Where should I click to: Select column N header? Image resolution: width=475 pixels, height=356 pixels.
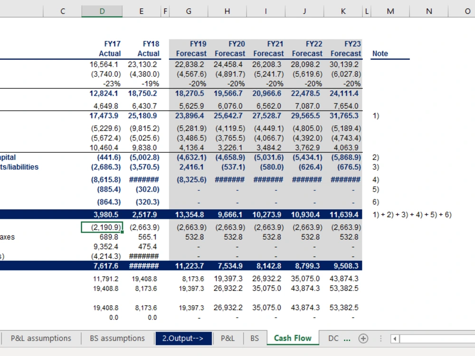[429, 11]
